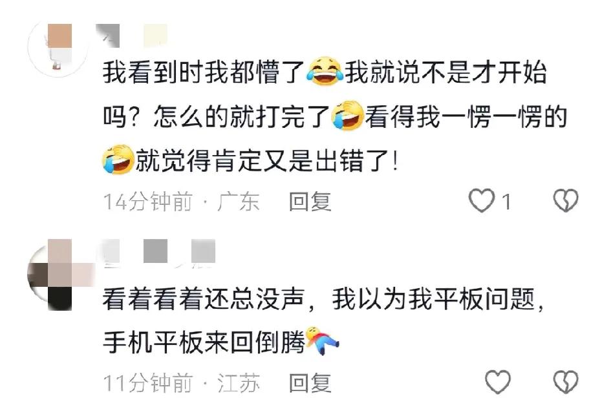600x407 pixels.
Task: Click 回复 under the 14分钟前 comment
Action: pyautogui.click(x=310, y=202)
